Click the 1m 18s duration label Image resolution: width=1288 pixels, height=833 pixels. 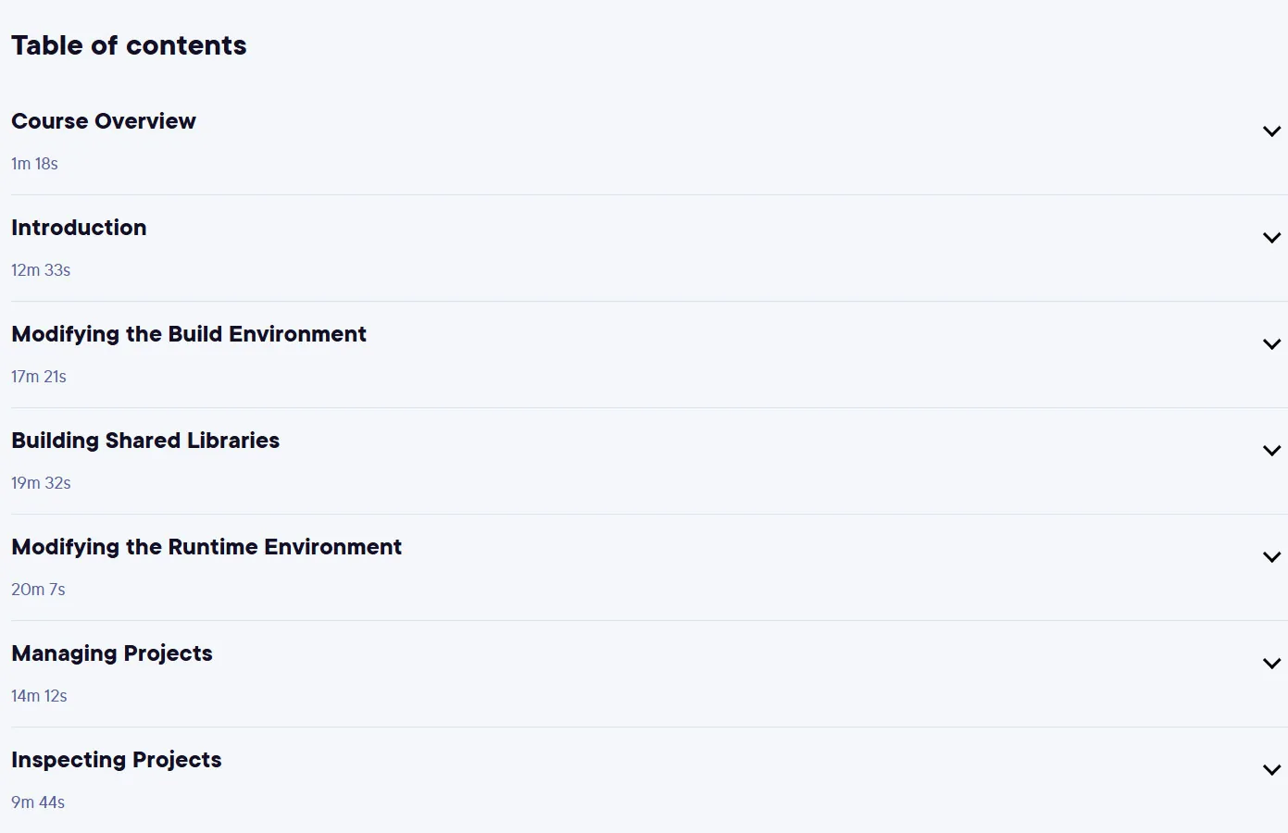pos(34,164)
